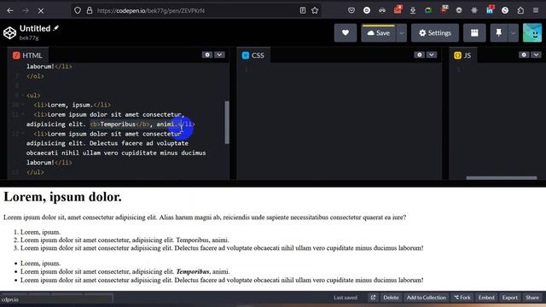The width and height of the screenshot is (546, 307).
Task: Change the editor view layout
Action: (474, 32)
